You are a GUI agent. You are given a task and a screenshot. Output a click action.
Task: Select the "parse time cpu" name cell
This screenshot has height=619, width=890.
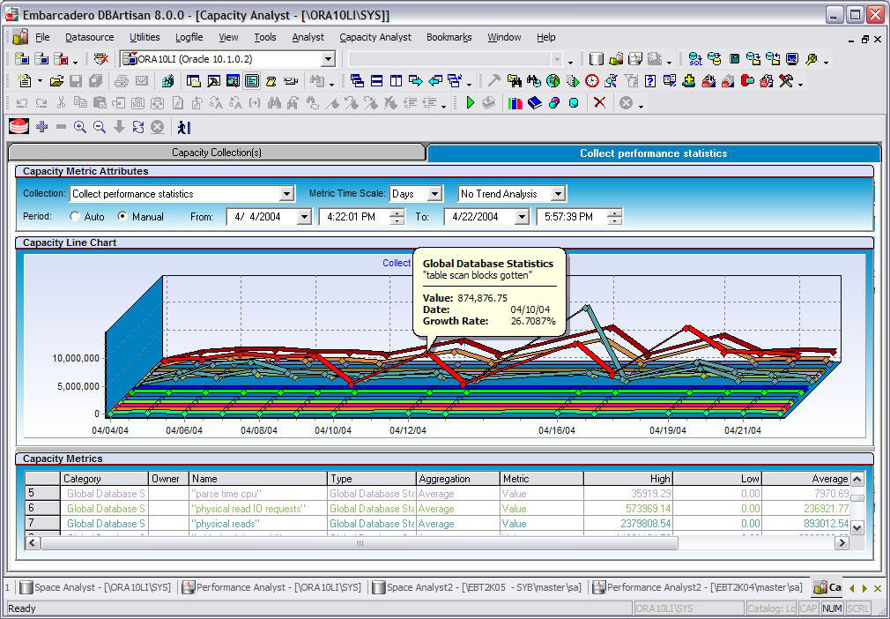pos(257,494)
